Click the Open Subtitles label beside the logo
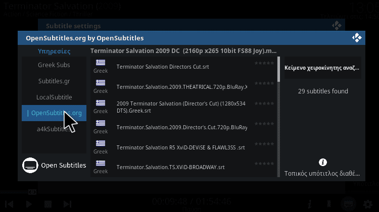Screen dimensions: 379x212 (x=64, y=166)
